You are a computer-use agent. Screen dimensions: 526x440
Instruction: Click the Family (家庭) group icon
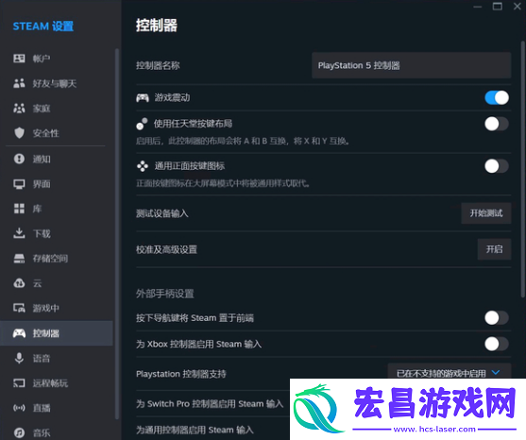tap(19, 108)
